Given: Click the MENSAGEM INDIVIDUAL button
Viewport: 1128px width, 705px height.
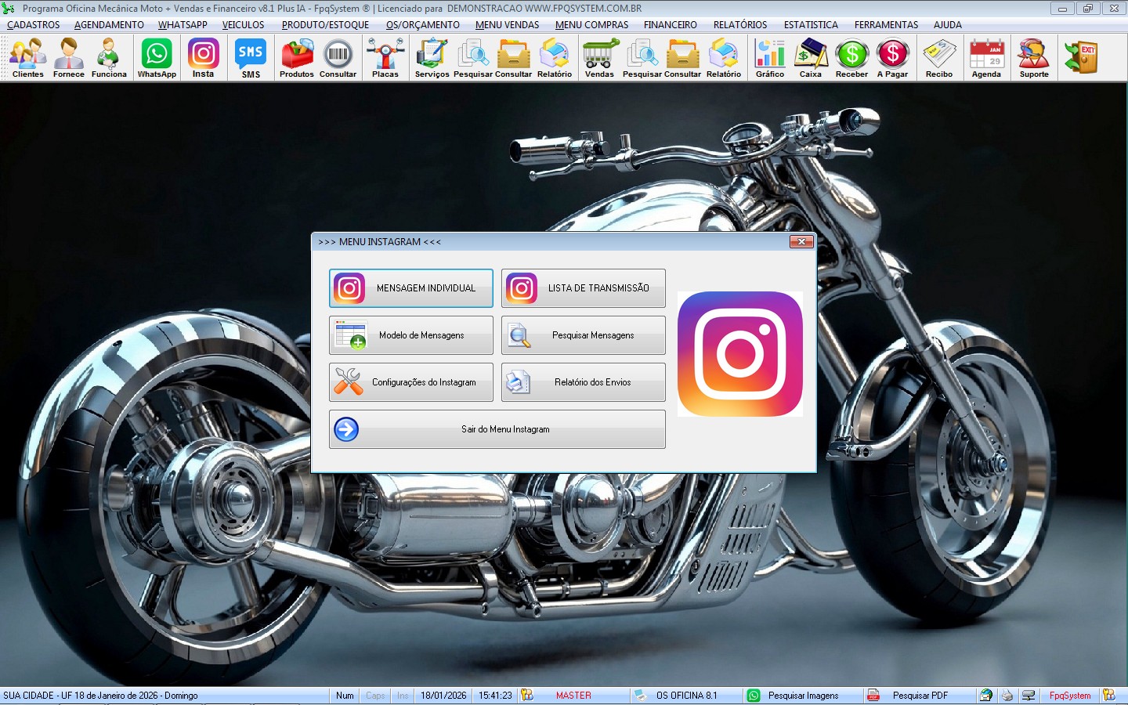Looking at the screenshot, I should 411,288.
